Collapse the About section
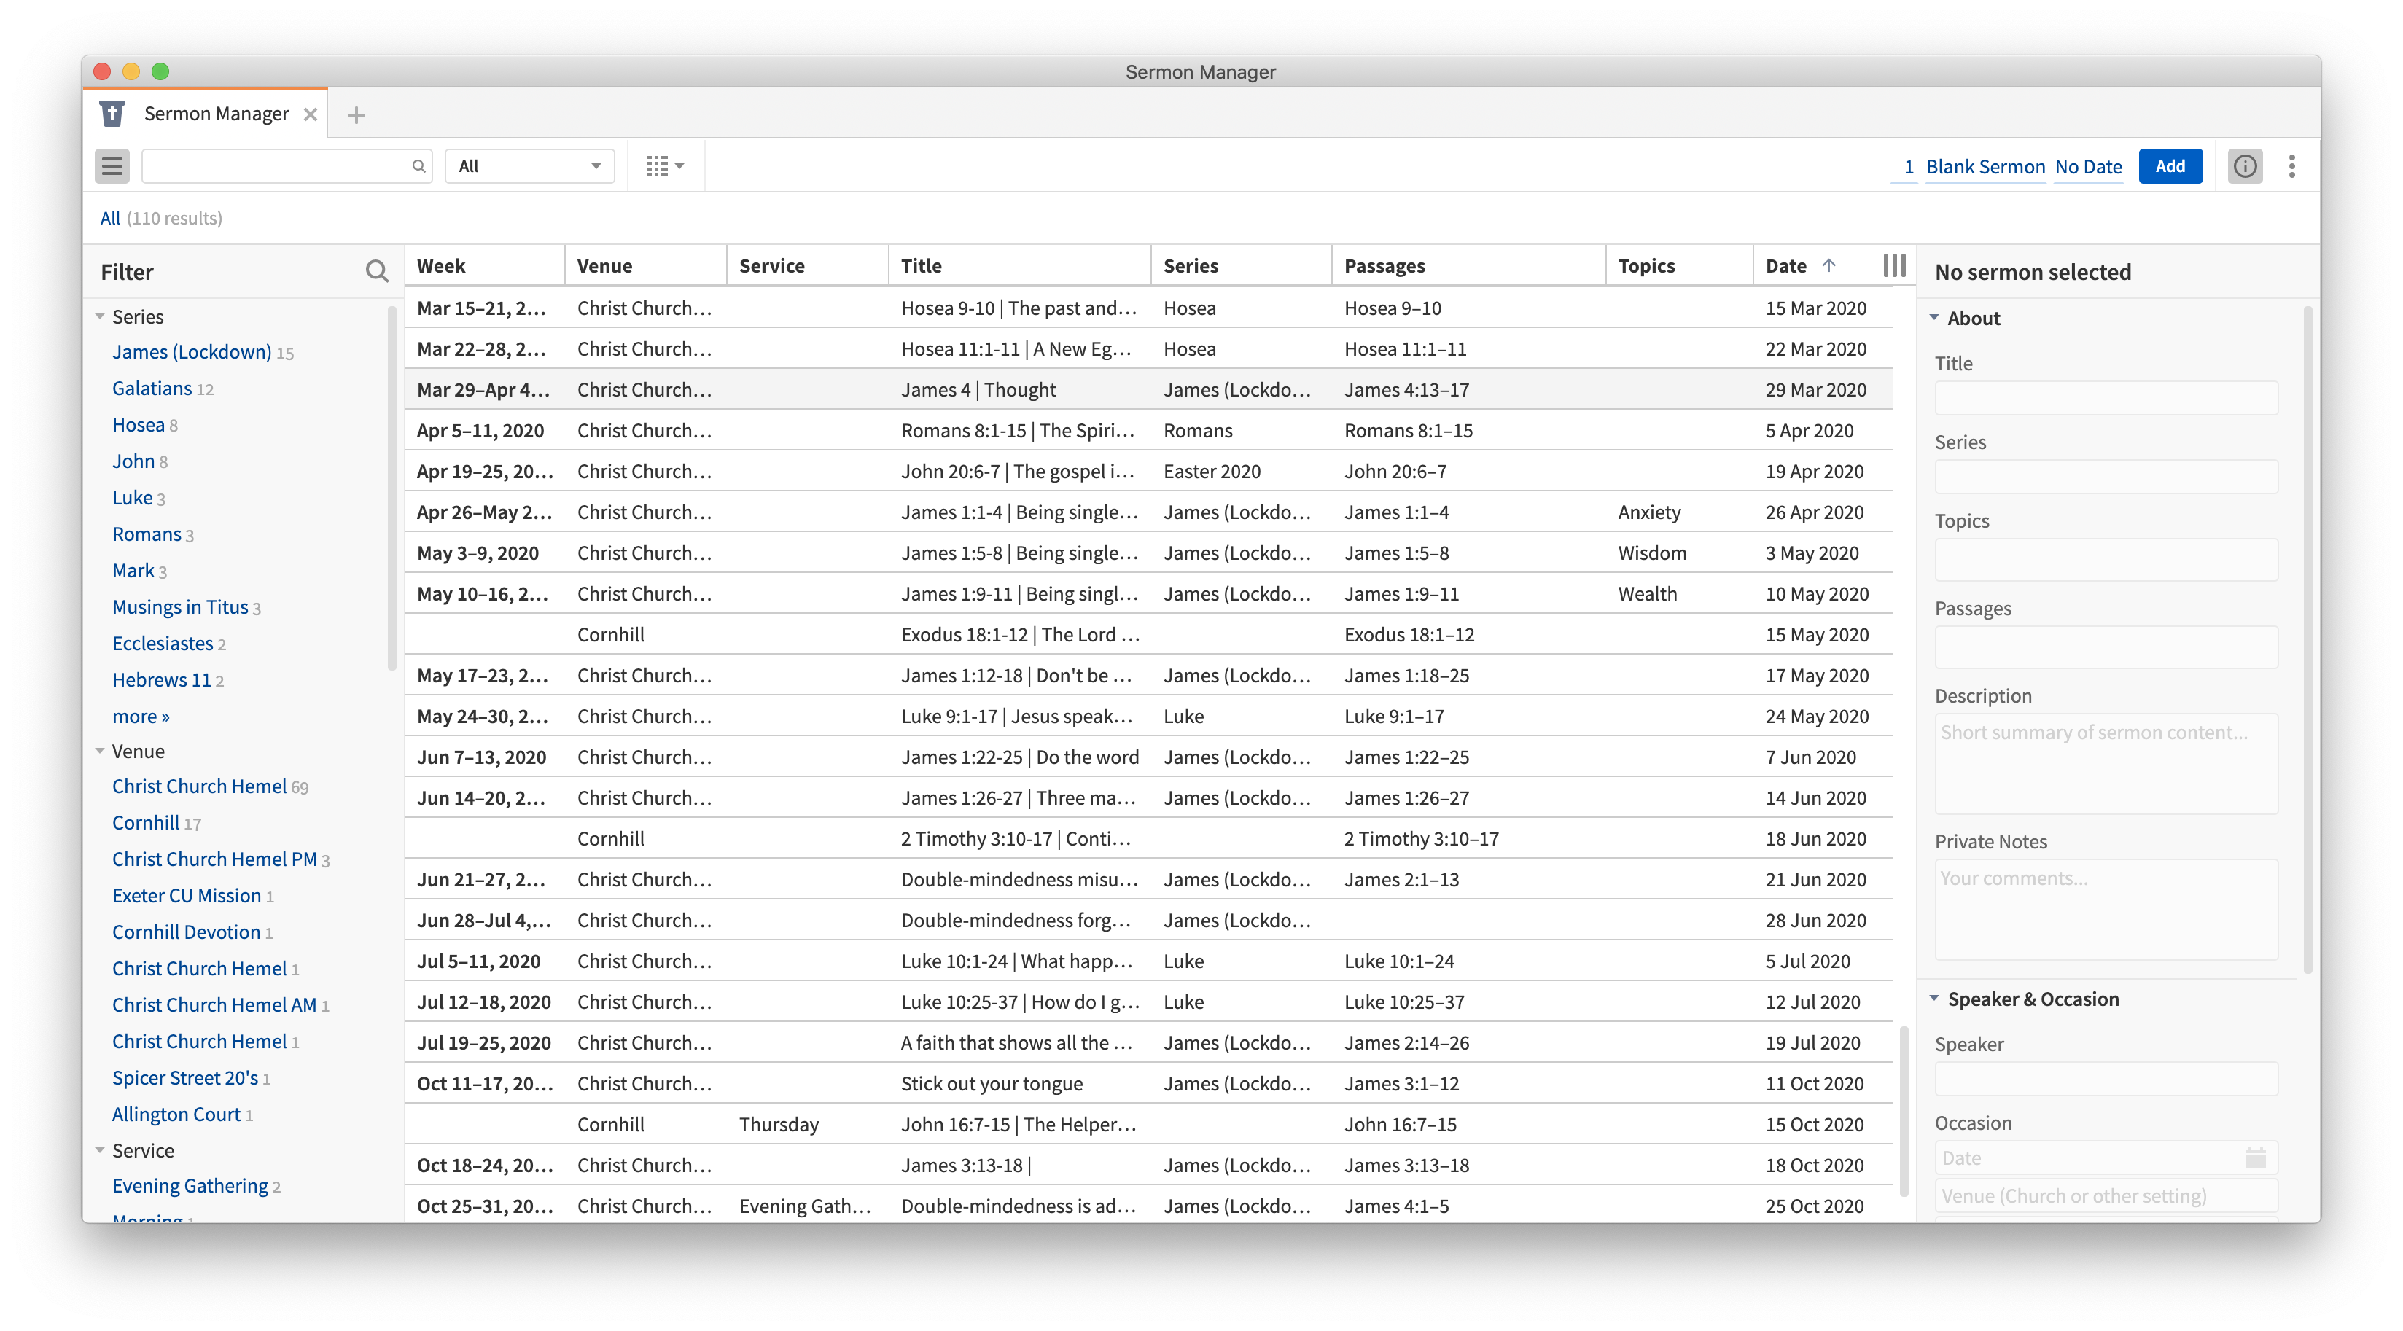 pos(1935,318)
